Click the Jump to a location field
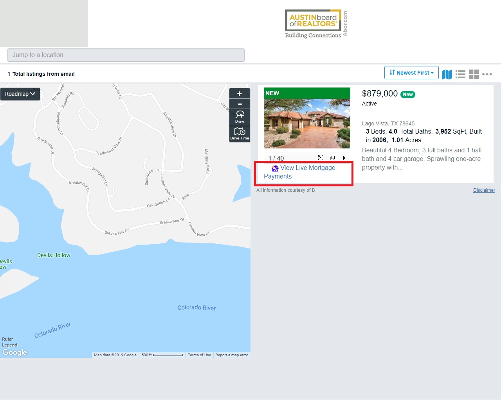 pos(126,55)
